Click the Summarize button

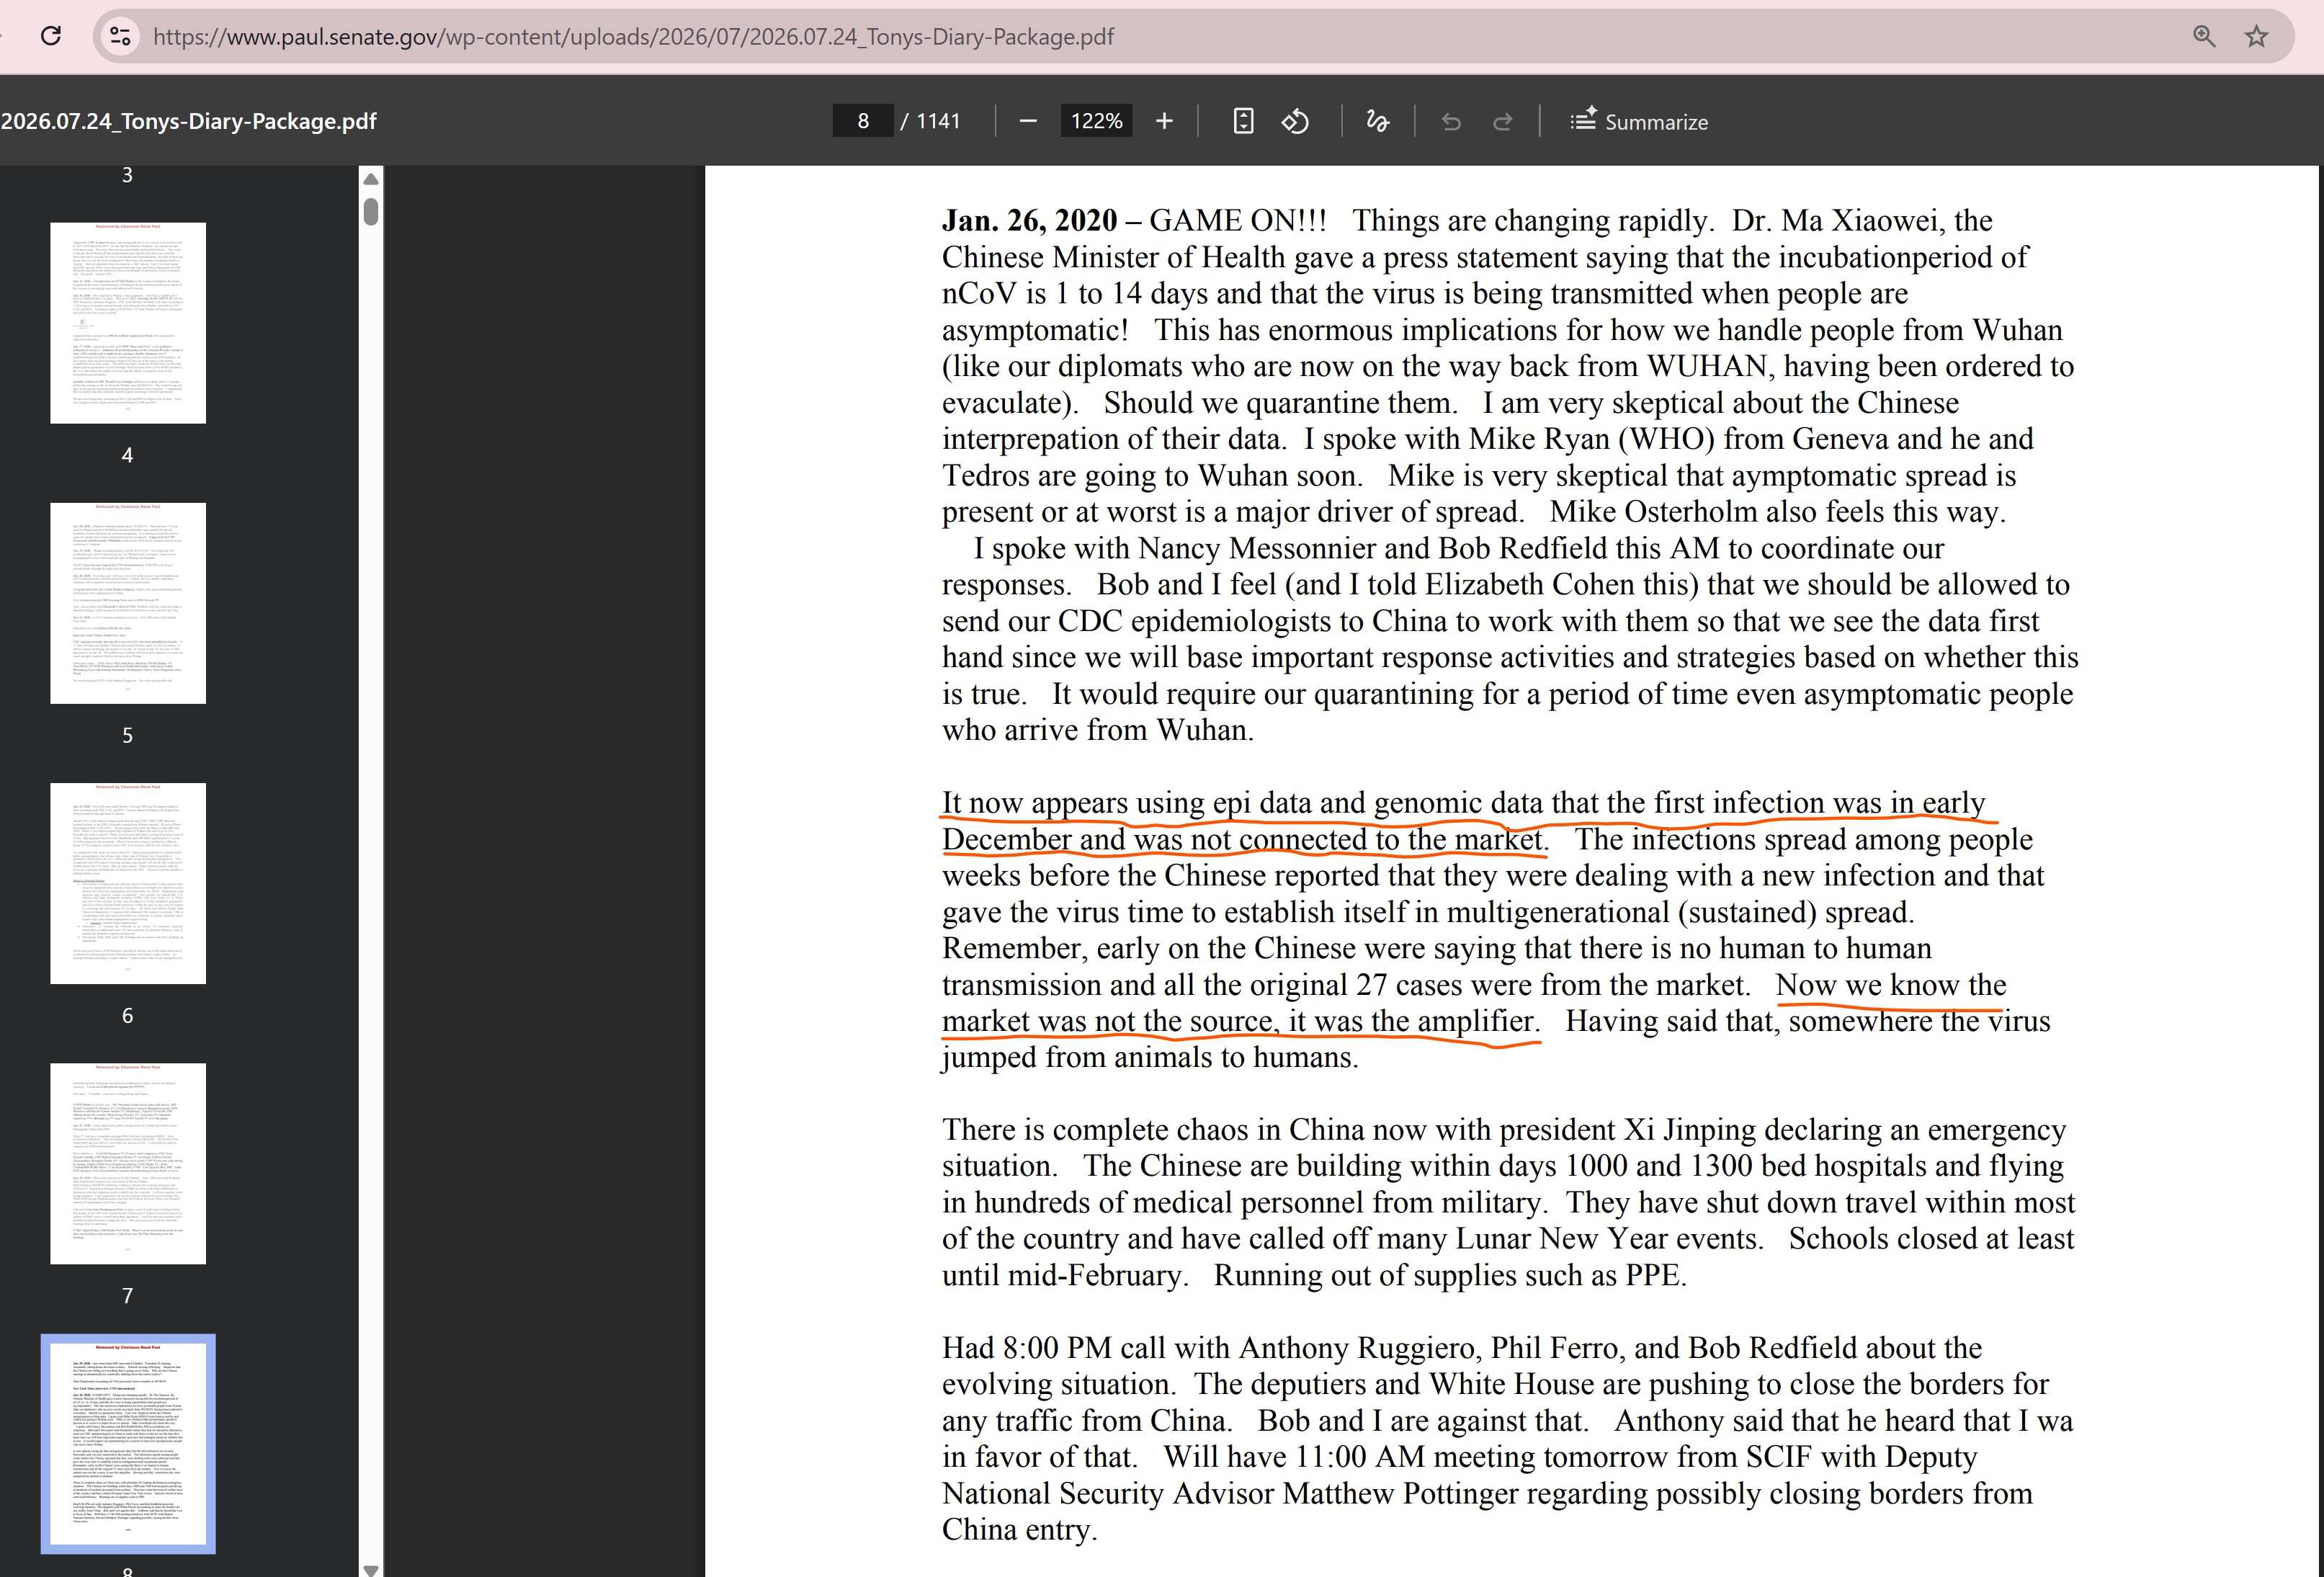coord(1639,121)
